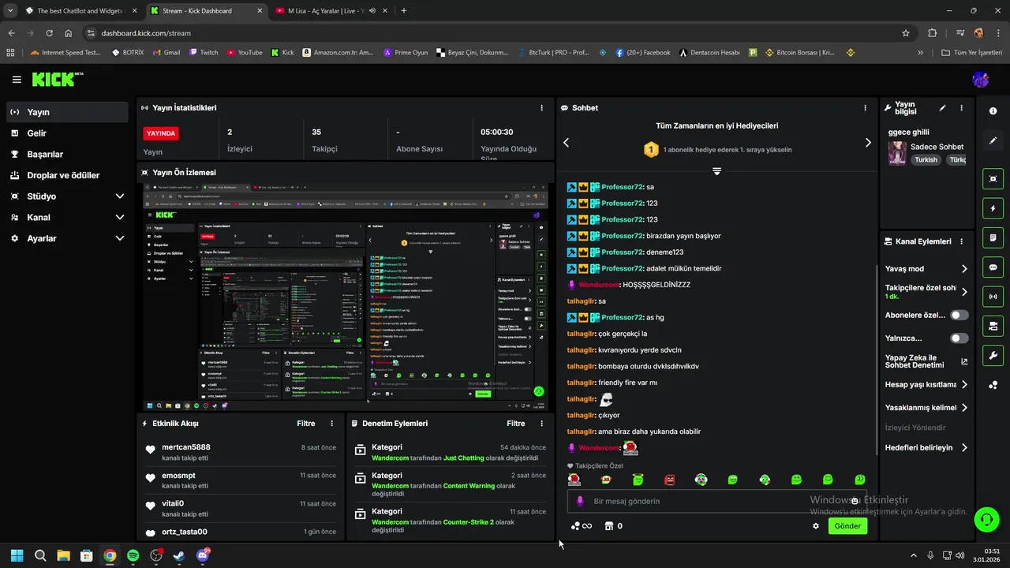
Task: Click the wrench icon in right sidebar
Action: coord(993,355)
